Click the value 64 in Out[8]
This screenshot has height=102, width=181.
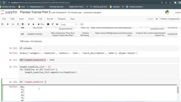pyautogui.click(x=22, y=87)
